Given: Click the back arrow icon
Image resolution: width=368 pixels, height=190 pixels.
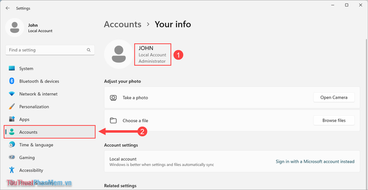Looking at the screenshot, I should (x=8, y=8).
